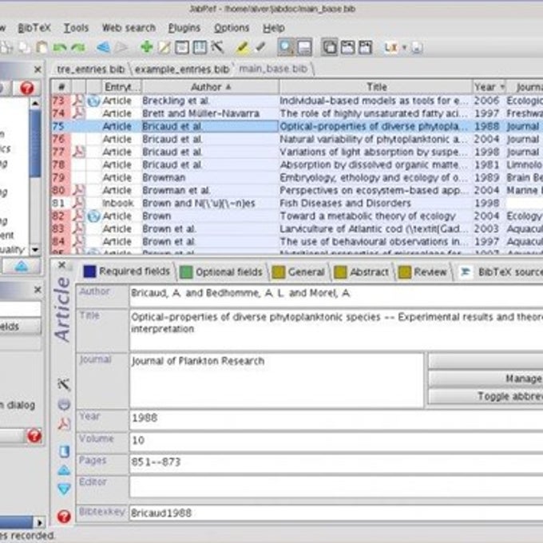This screenshot has height=543, width=543.
Task: Click the yellow highlighter mark entries icon
Action: (x=242, y=47)
